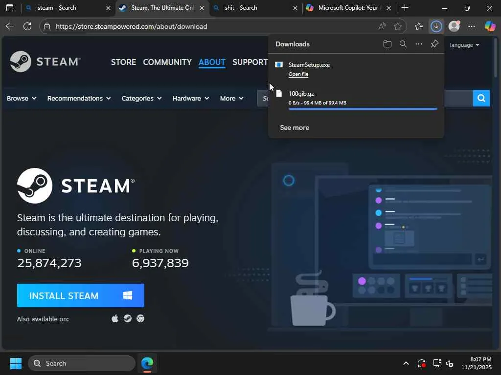
Task: View site information lock icon
Action: 47,26
